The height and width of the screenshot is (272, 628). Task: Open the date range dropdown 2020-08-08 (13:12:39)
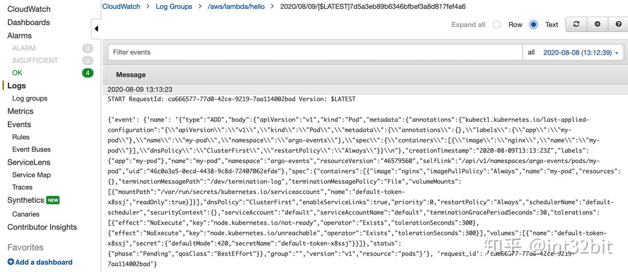(580, 53)
